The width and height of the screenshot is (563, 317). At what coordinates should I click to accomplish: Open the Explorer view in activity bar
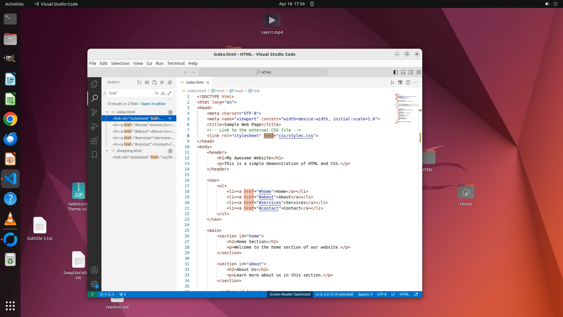(x=94, y=84)
